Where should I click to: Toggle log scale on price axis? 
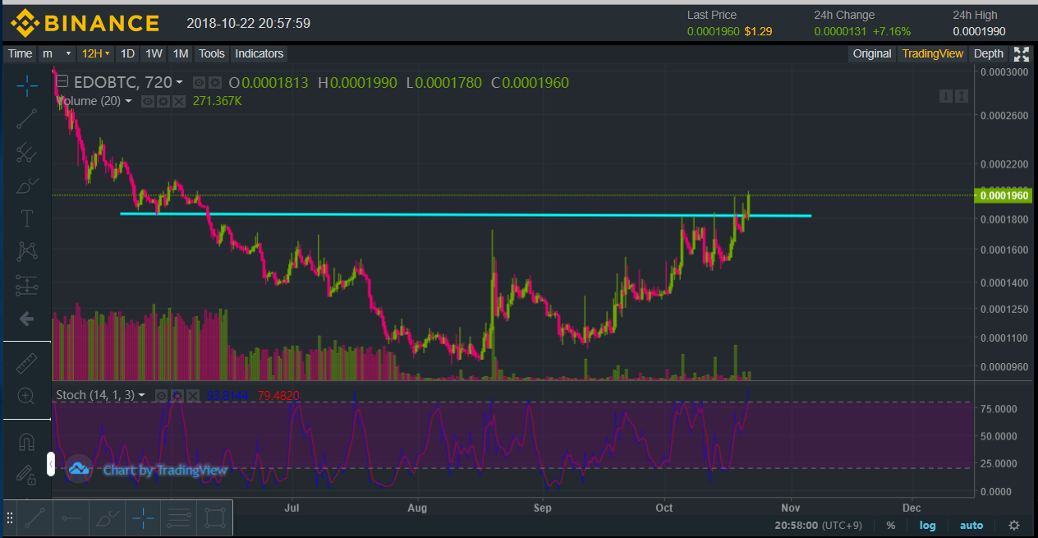click(x=927, y=525)
